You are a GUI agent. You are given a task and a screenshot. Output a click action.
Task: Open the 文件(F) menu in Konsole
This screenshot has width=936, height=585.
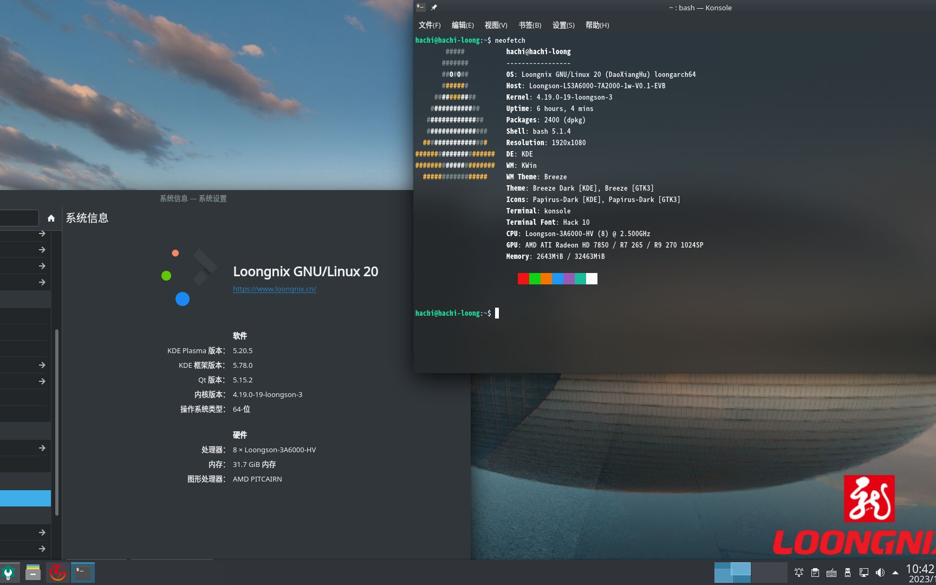point(428,25)
